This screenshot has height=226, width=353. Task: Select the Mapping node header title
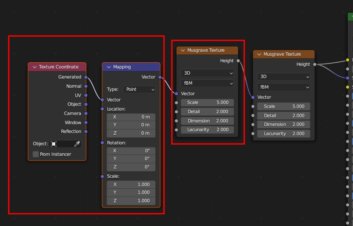[122, 67]
